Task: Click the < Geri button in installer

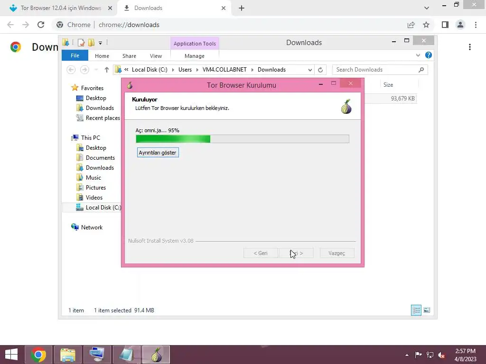Action: [x=261, y=253]
